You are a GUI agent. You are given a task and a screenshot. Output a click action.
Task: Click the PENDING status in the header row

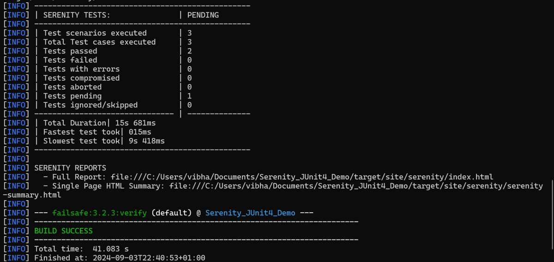point(203,15)
